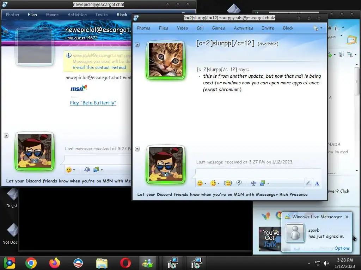Click the volume icon in the system tray

coord(326,263)
